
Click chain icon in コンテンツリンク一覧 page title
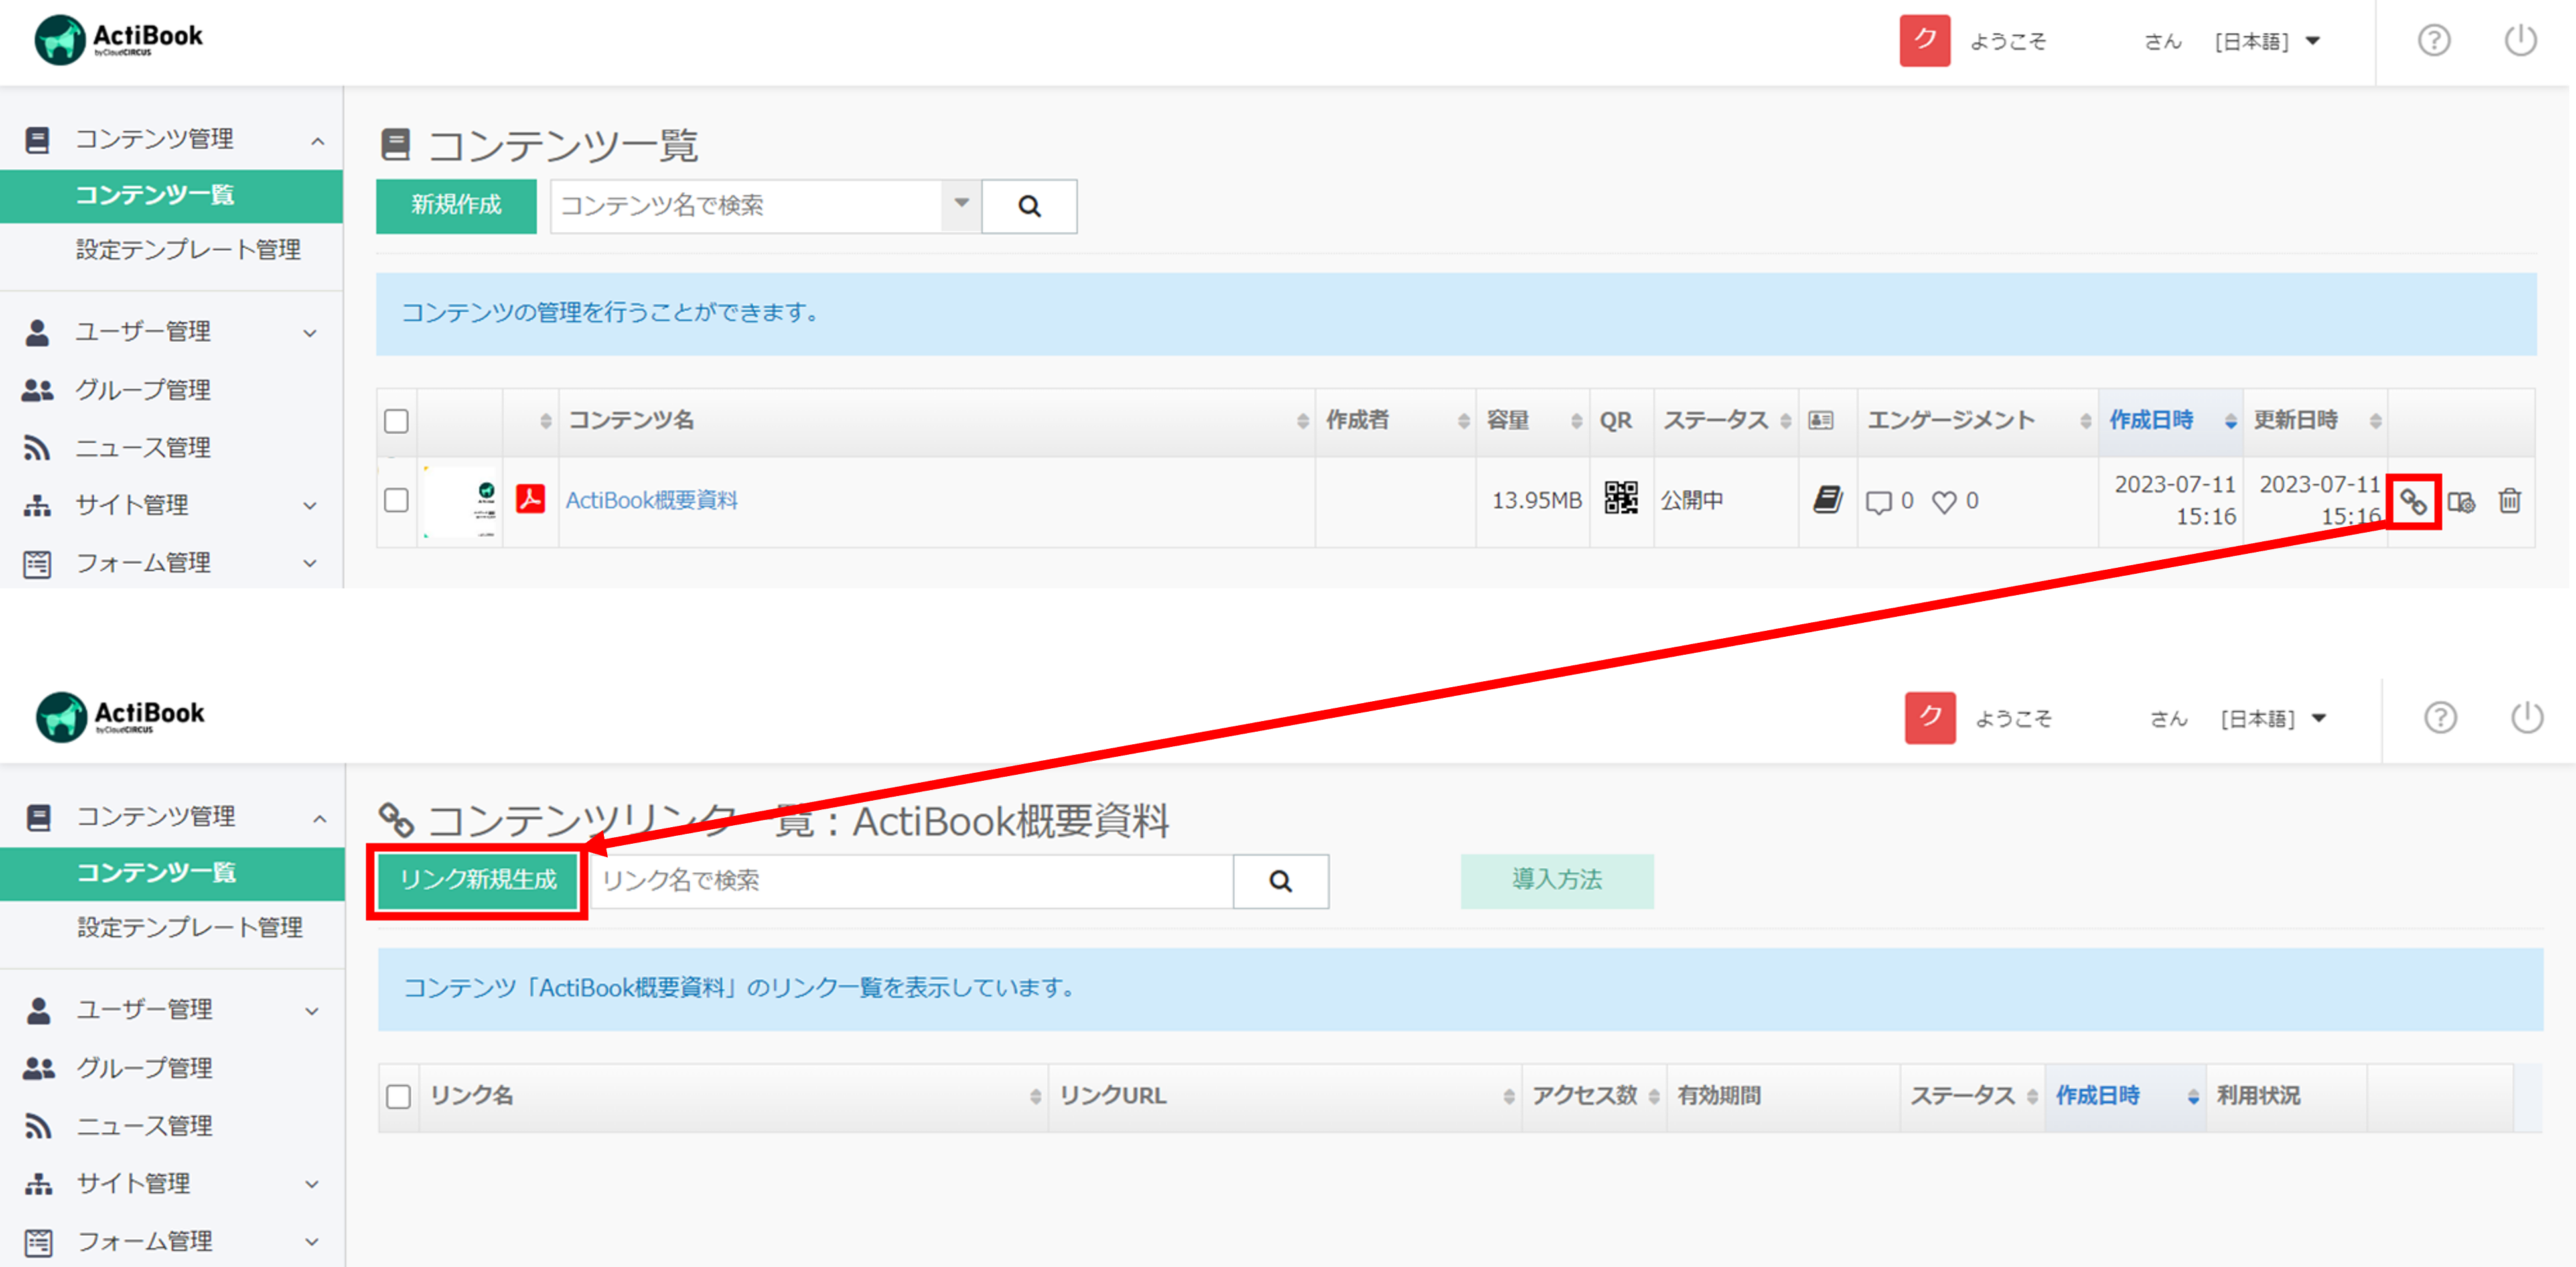(x=397, y=820)
